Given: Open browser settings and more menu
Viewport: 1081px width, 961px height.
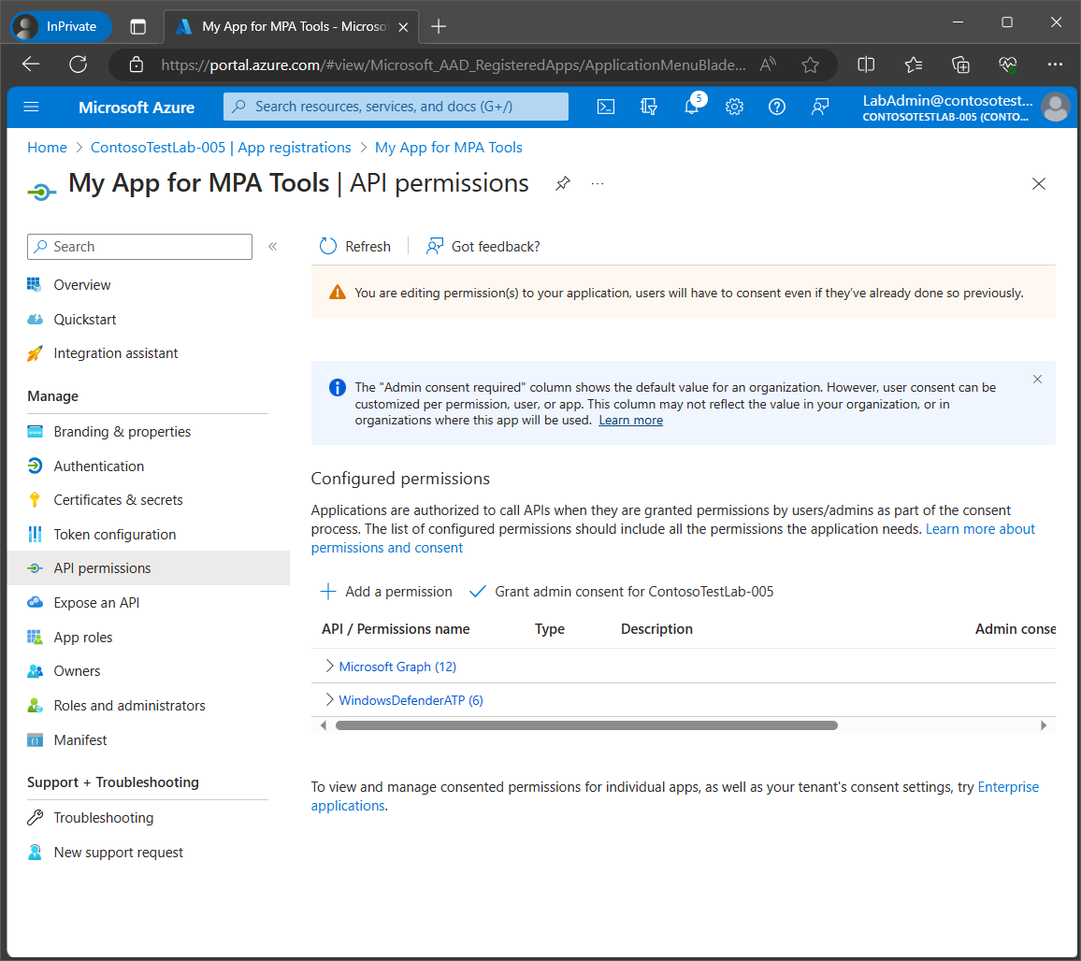Looking at the screenshot, I should click(1055, 65).
